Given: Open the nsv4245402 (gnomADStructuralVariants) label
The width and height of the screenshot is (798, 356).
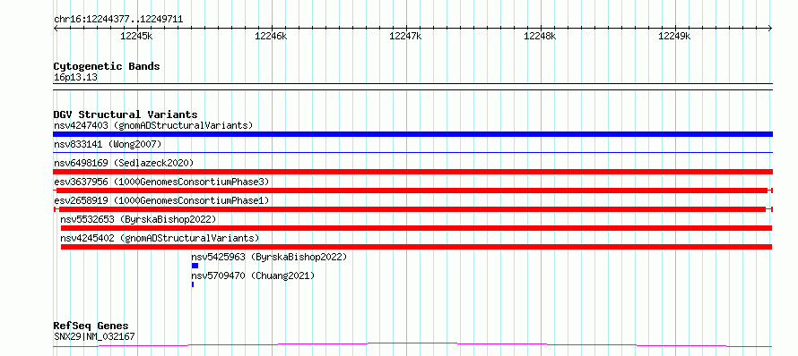Looking at the screenshot, I should click(160, 238).
